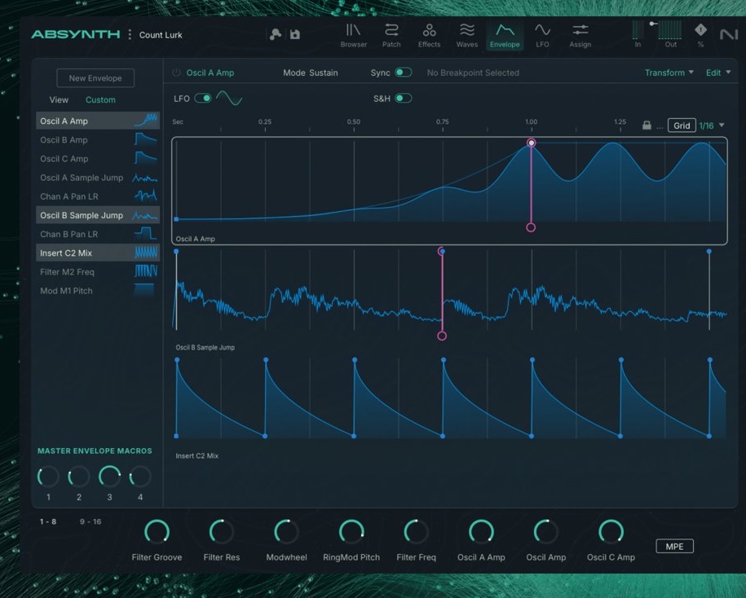Change the Mode Sustain setting
This screenshot has width=746, height=598.
(310, 73)
